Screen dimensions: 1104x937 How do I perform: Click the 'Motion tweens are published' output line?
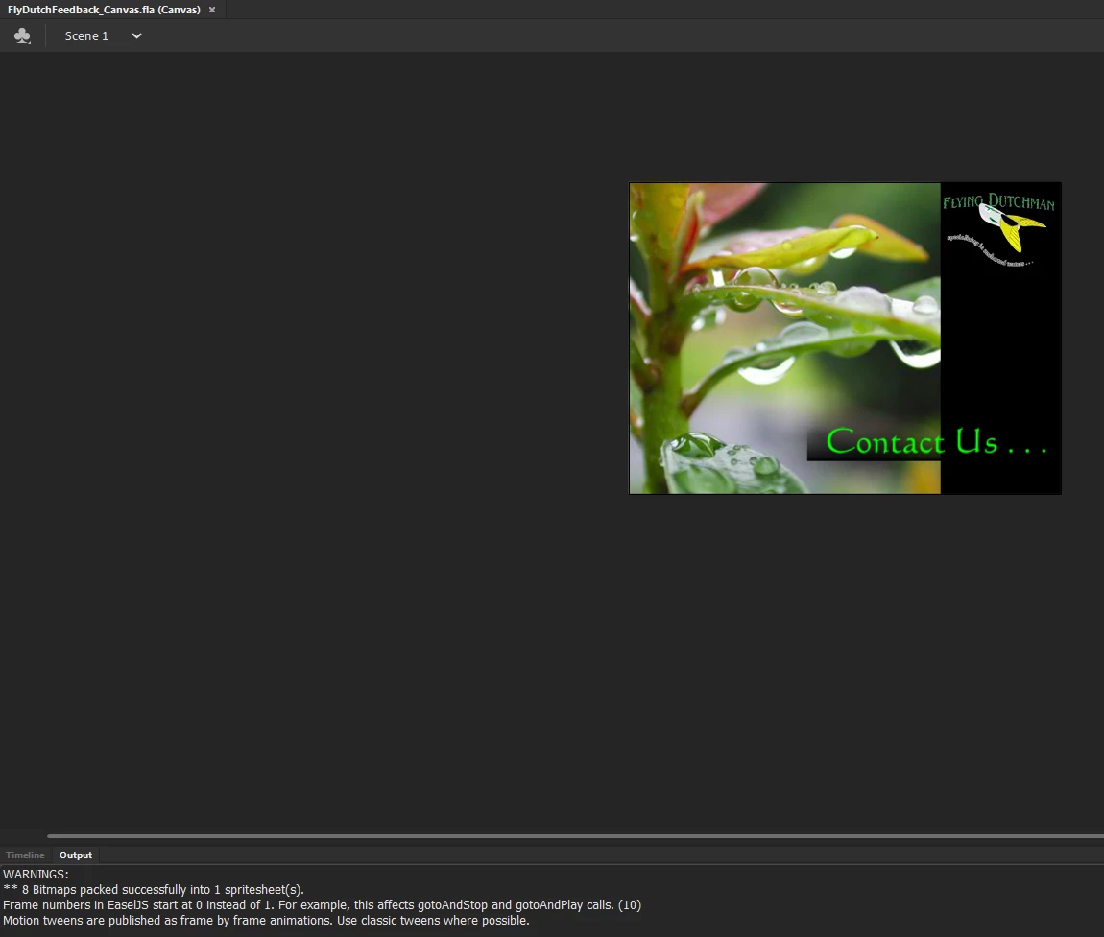pos(266,920)
